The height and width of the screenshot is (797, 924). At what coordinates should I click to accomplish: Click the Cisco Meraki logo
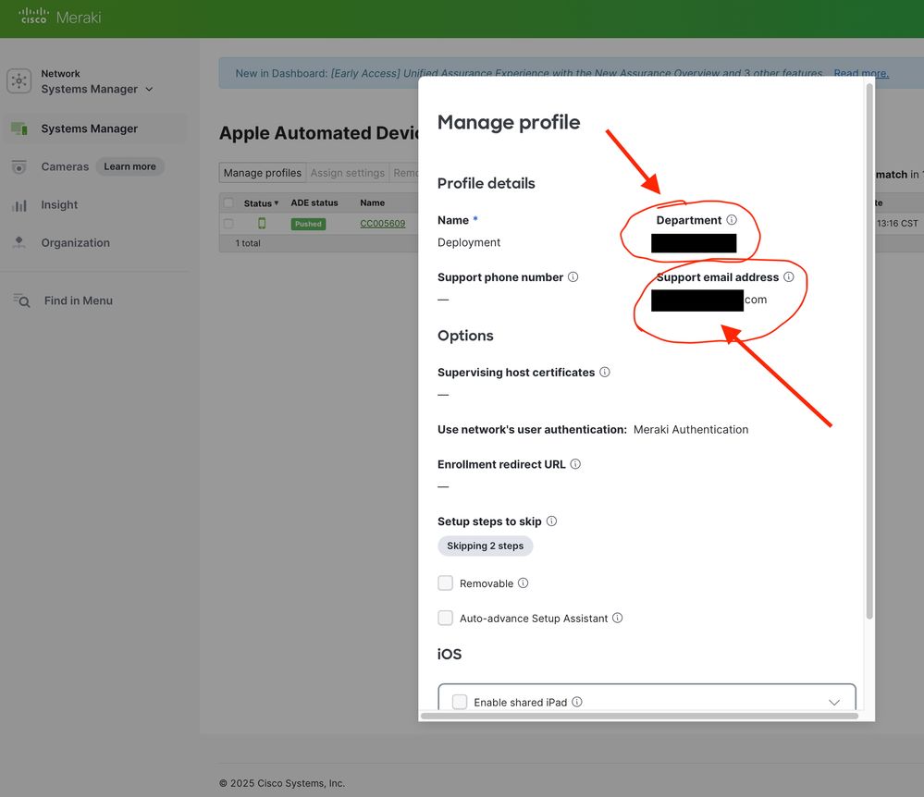tap(61, 18)
